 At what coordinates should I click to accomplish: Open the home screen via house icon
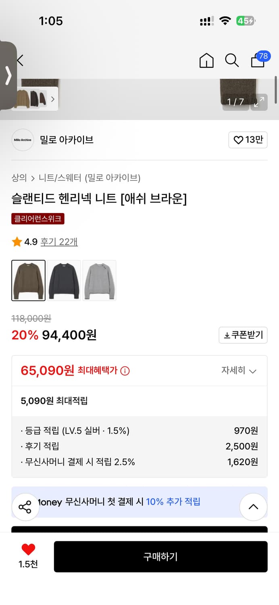point(206,60)
